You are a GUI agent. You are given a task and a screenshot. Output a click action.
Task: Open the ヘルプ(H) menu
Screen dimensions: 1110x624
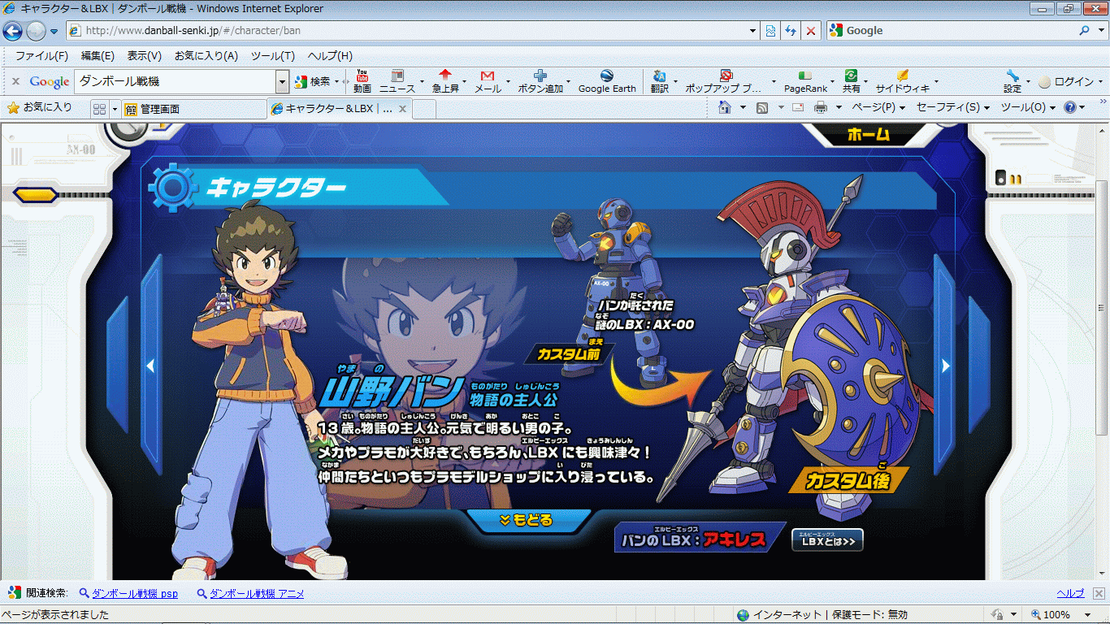329,56
